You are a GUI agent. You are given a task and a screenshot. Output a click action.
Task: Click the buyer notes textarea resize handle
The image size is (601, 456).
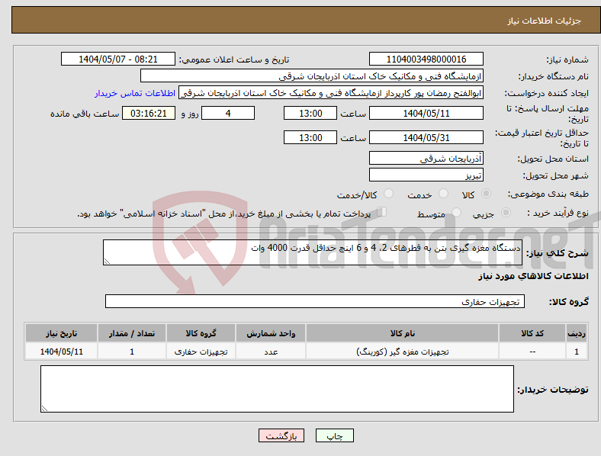[x=44, y=409]
